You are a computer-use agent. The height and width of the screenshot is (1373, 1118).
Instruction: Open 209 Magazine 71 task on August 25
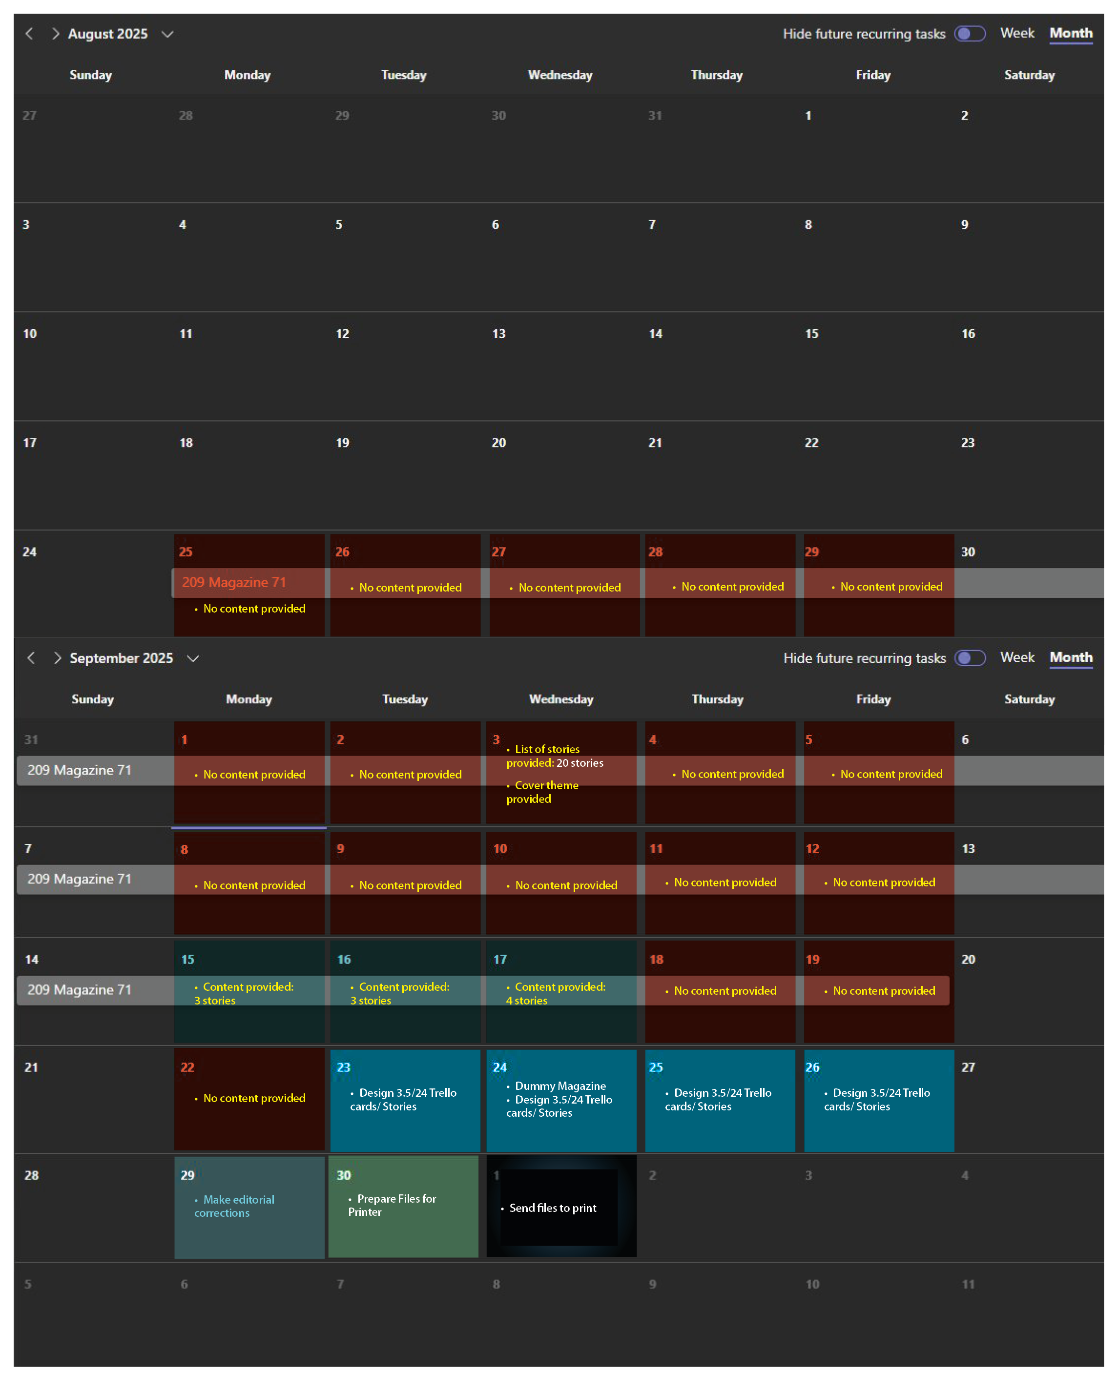click(234, 582)
